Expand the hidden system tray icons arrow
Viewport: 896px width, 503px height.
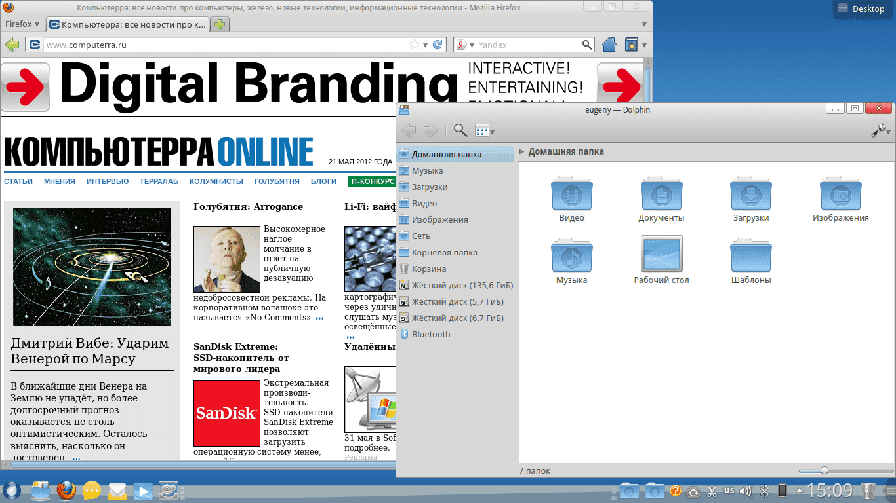point(799,491)
